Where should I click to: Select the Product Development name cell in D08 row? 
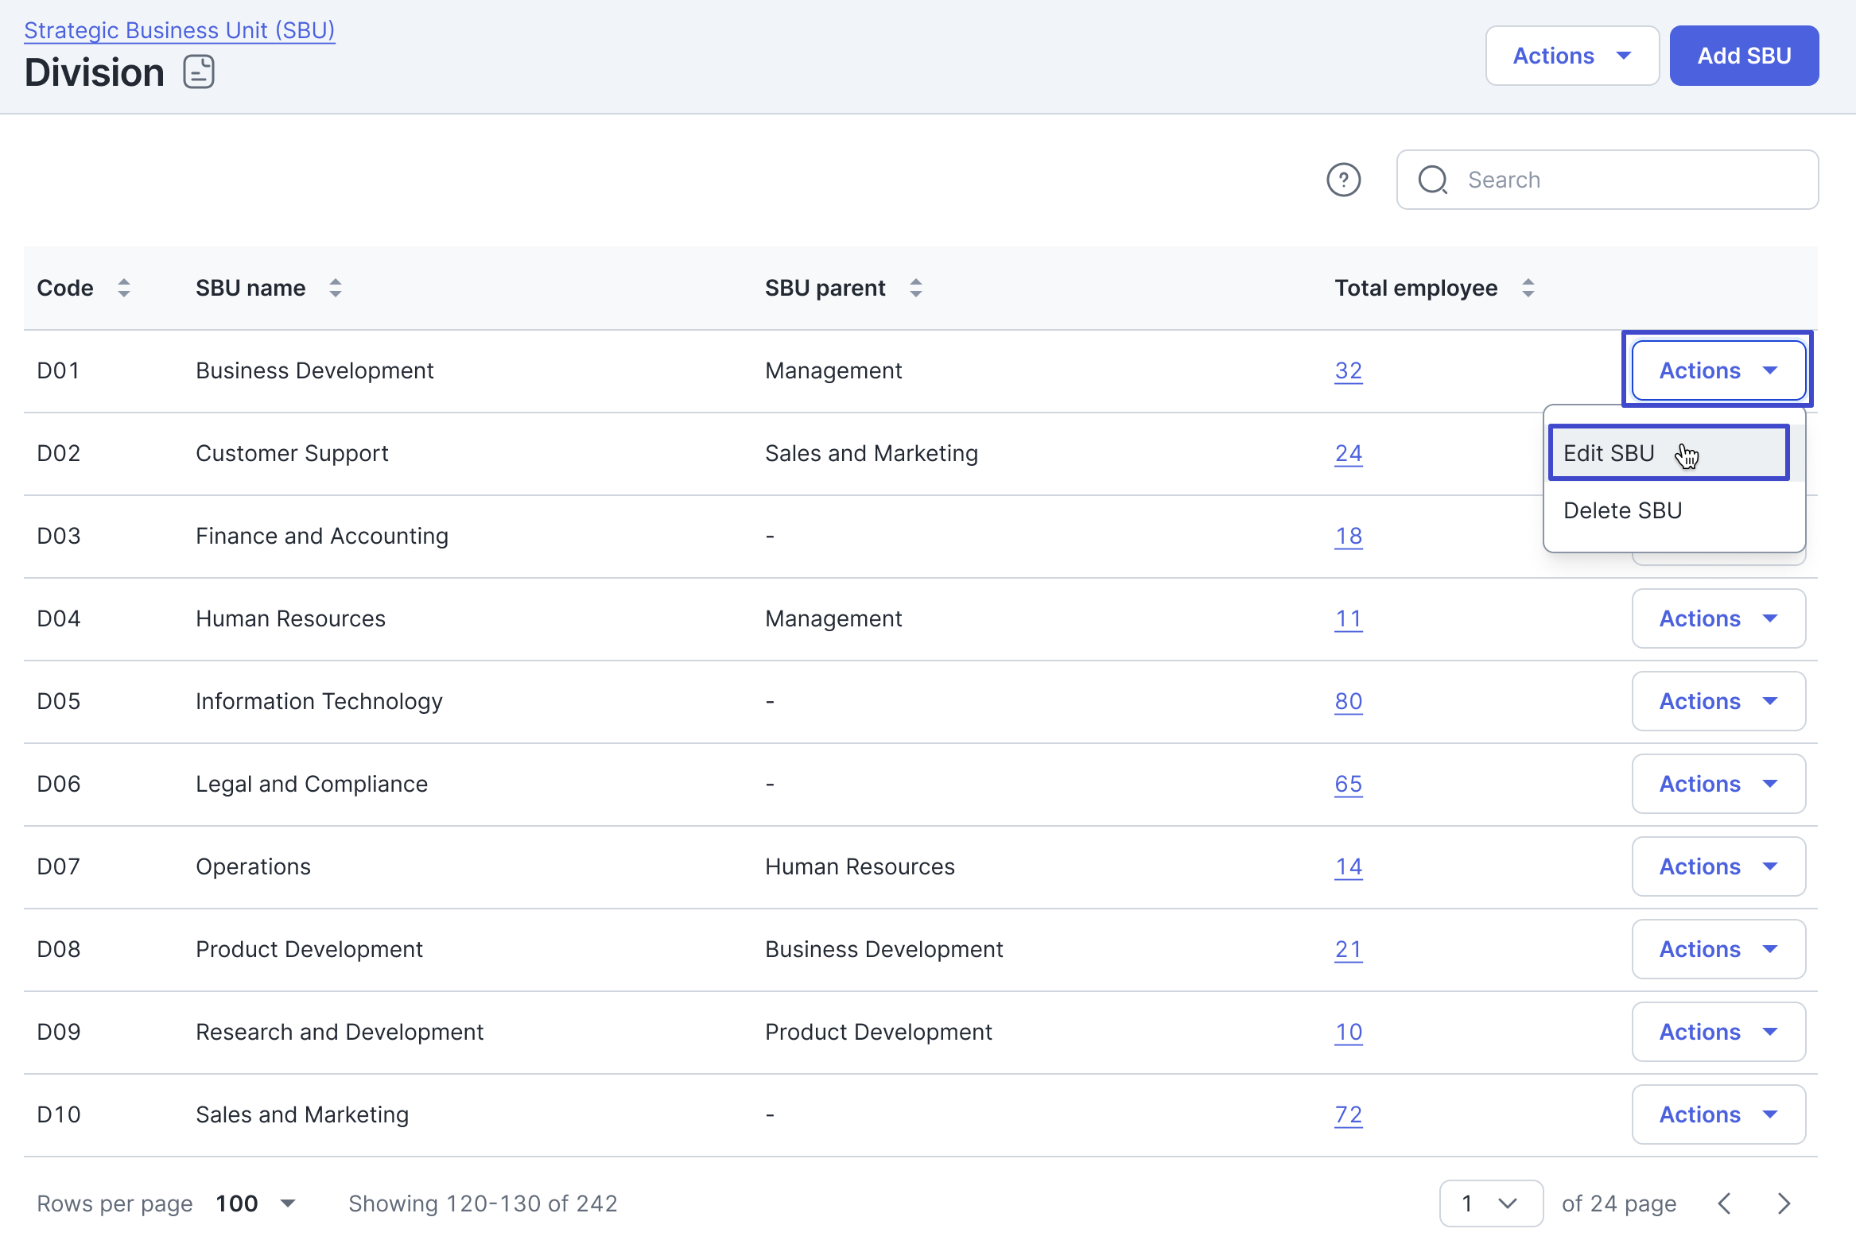(x=309, y=951)
